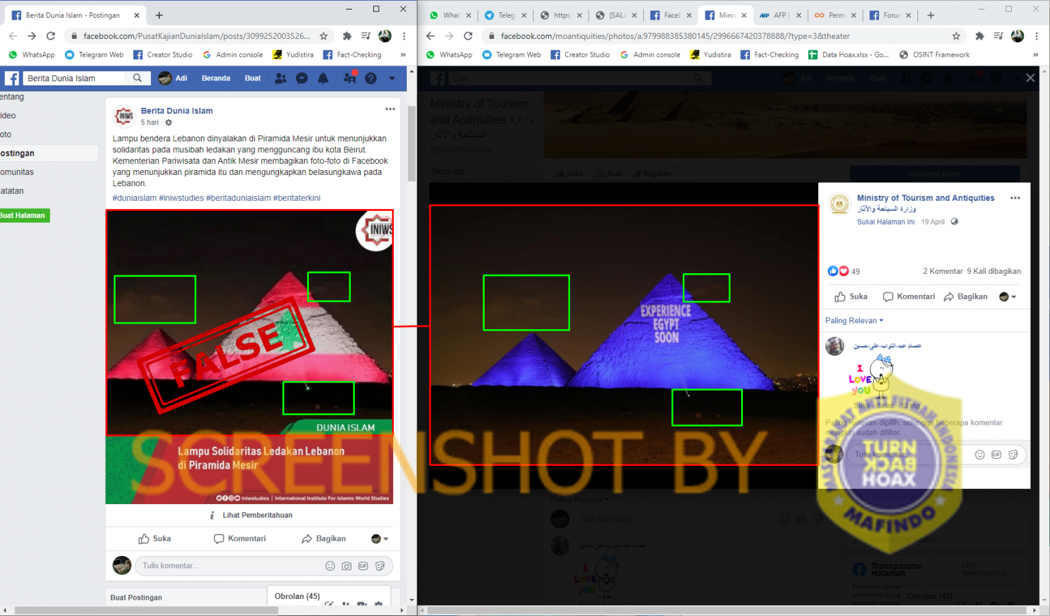Open Creator Studio bookmark in left window
The width and height of the screenshot is (1050, 616).
click(163, 55)
